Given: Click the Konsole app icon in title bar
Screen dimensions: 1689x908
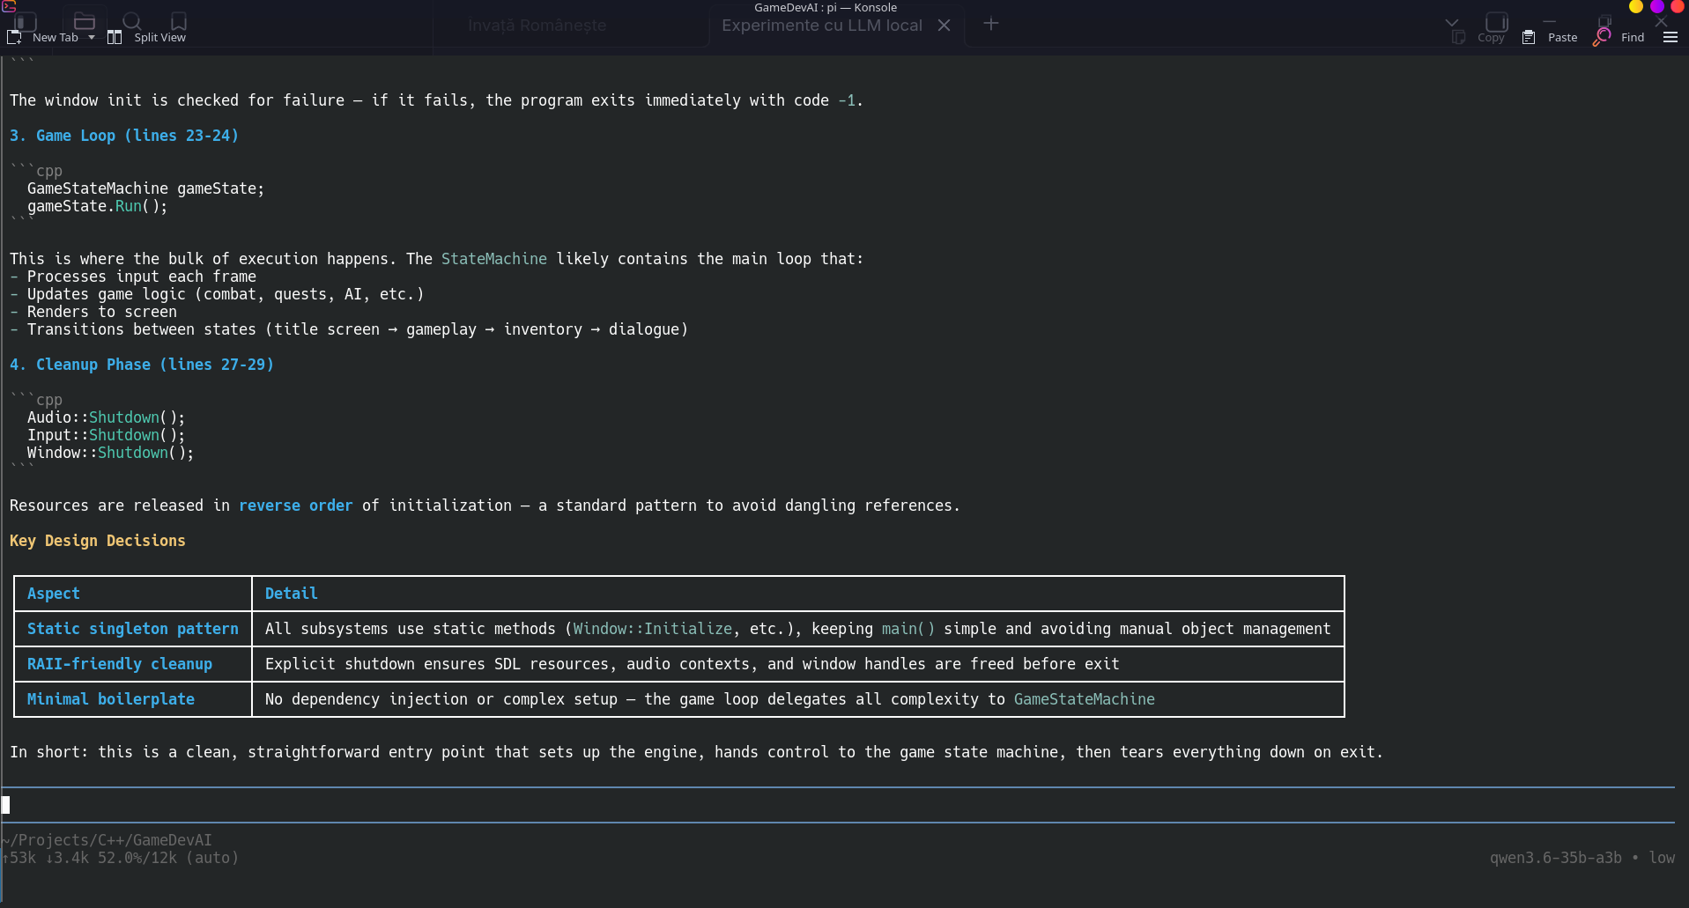Looking at the screenshot, I should tap(9, 6).
